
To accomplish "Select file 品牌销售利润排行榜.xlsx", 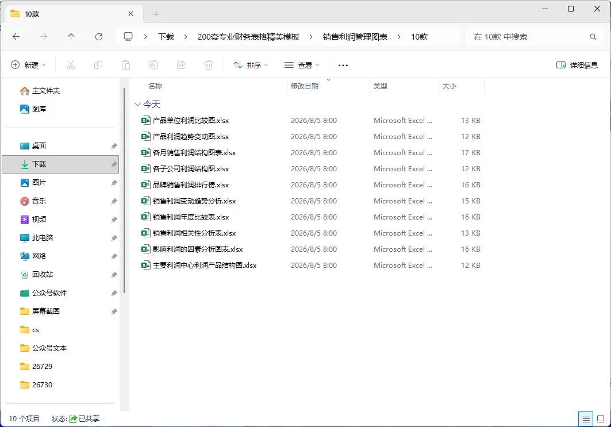I will point(191,184).
